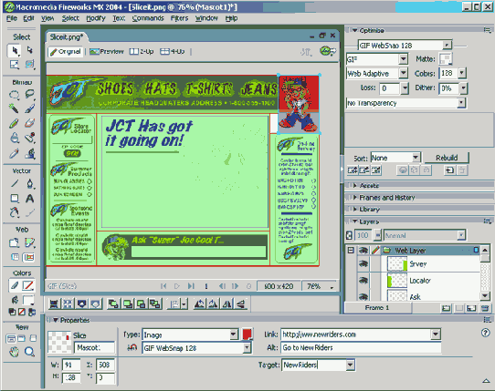Toggle Web Layer visibility eye
Image resolution: width=495 pixels, height=391 pixels.
363,251
